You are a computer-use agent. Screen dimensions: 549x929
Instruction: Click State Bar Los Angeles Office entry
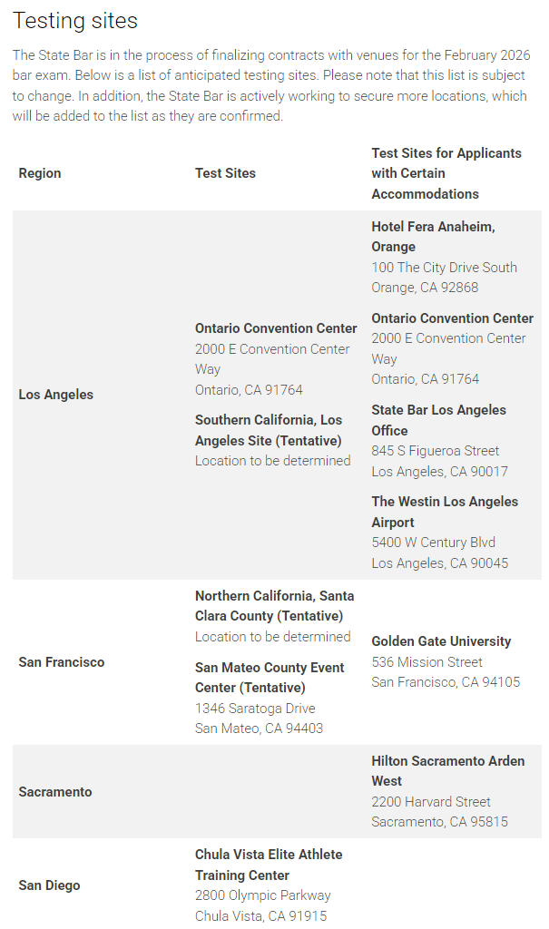[x=438, y=420]
